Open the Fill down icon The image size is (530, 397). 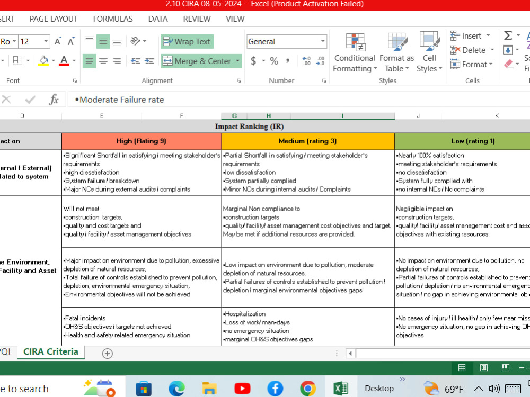click(x=508, y=50)
